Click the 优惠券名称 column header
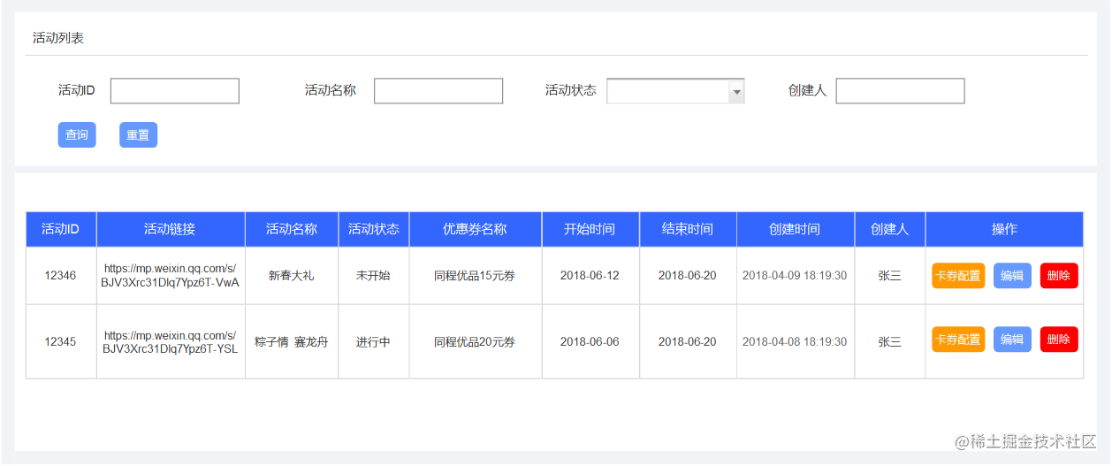 [475, 229]
